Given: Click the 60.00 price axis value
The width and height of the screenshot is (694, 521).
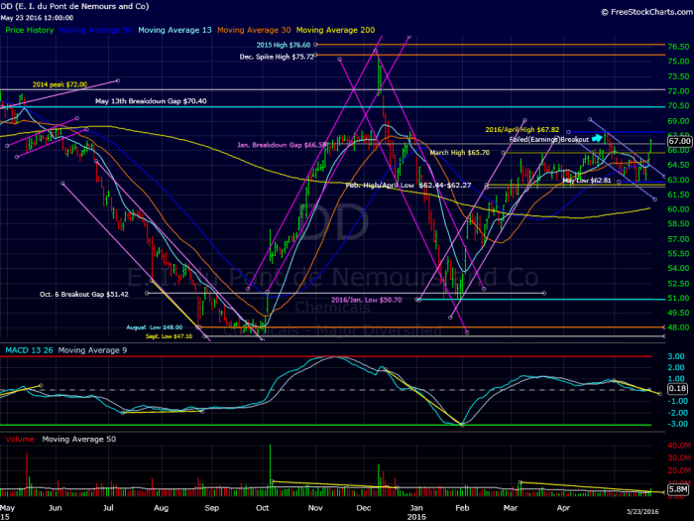Looking at the screenshot, I should [678, 209].
